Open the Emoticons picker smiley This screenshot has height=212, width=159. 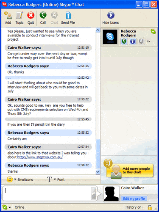(10, 179)
